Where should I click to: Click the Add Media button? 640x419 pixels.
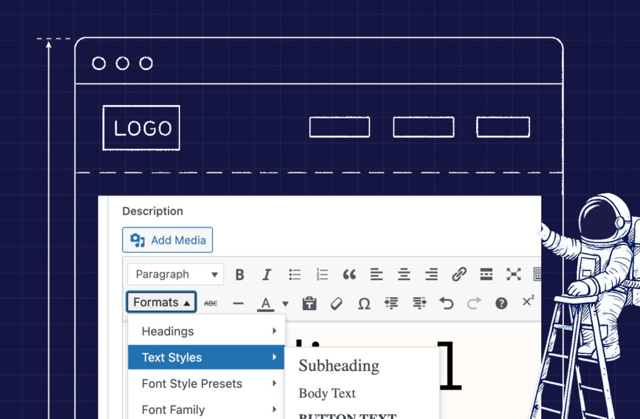(167, 240)
